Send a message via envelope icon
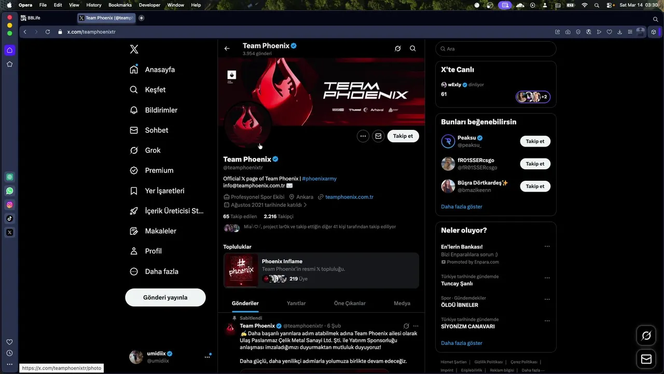Image resolution: width=664 pixels, height=374 pixels. tap(378, 136)
